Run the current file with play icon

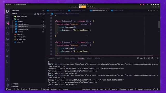(x=148, y=11)
